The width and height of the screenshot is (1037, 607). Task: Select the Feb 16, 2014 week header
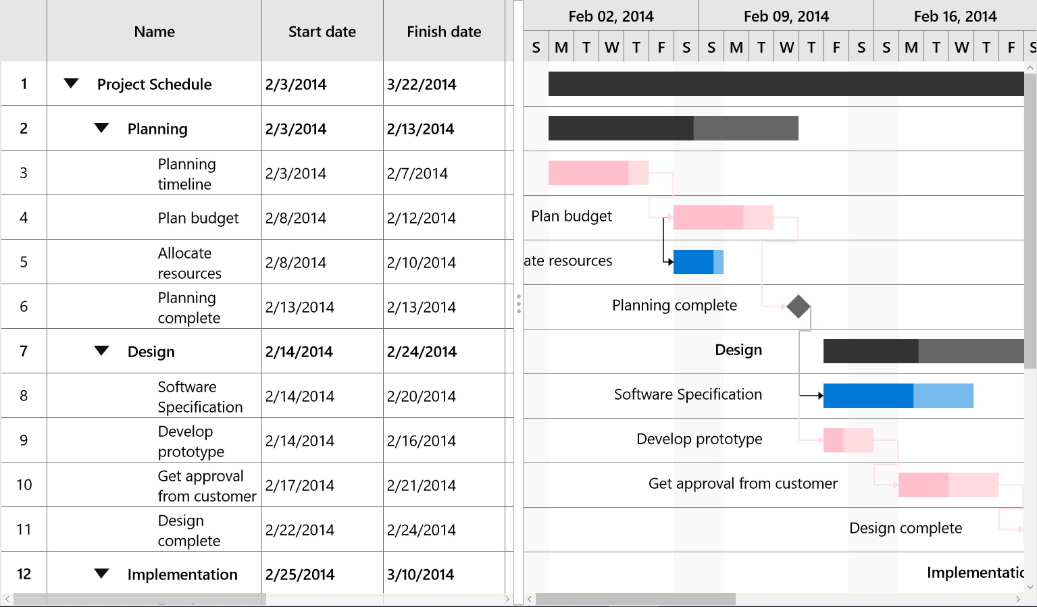point(955,16)
